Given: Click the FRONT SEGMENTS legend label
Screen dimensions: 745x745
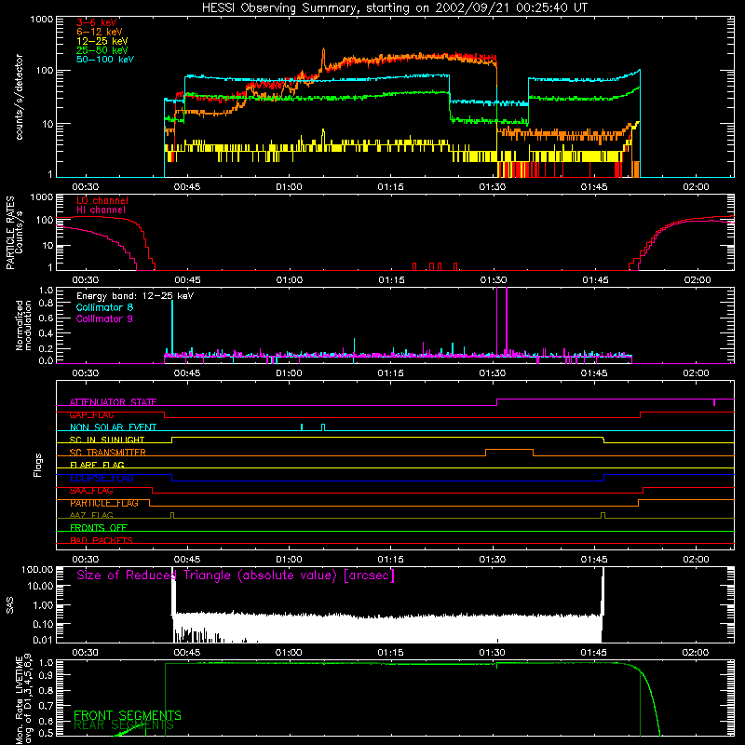Looking at the screenshot, I should 128,715.
